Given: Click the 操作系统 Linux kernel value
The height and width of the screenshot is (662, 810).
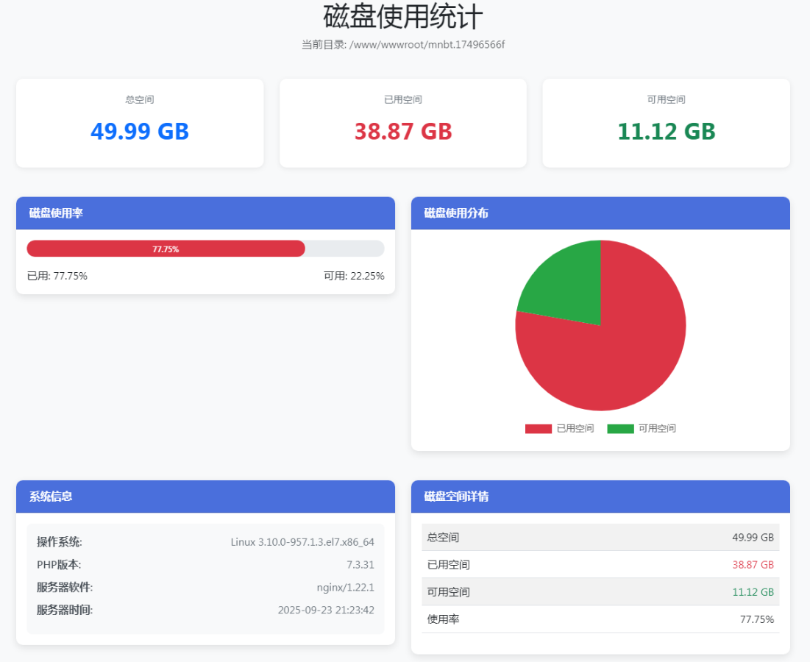Looking at the screenshot, I should pos(302,542).
